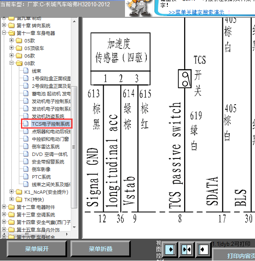Open the 发动机防盗系统 page

tap(48, 116)
